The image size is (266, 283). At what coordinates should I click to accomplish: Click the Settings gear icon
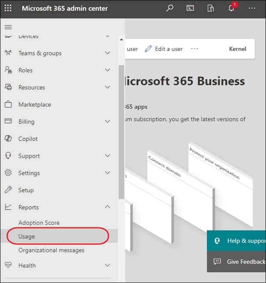click(8, 173)
